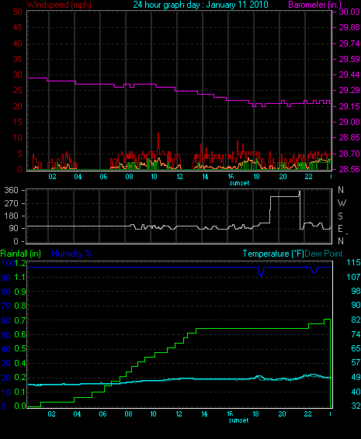Click temperature axis value 107

[353, 277]
